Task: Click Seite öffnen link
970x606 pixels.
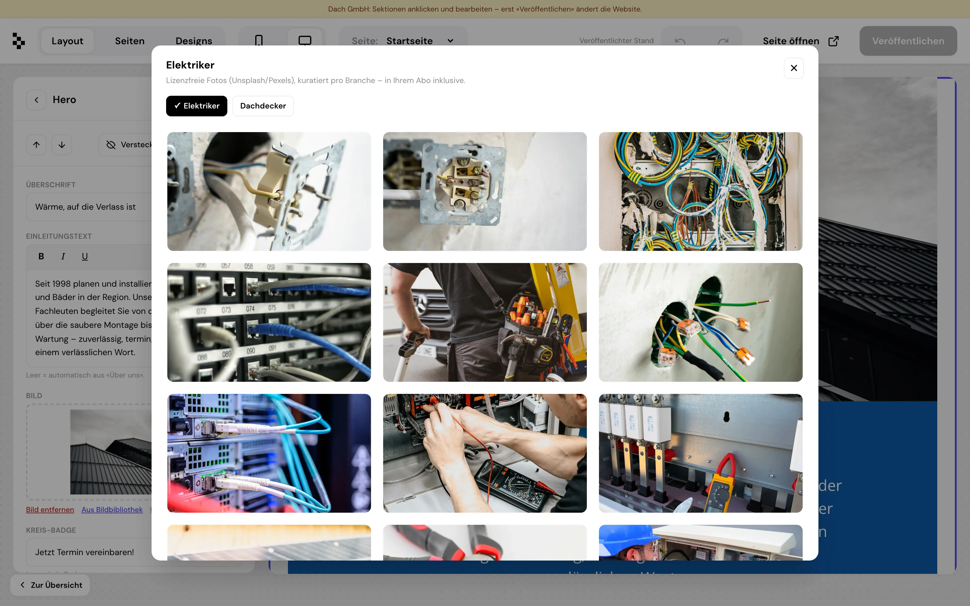Action: (801, 41)
